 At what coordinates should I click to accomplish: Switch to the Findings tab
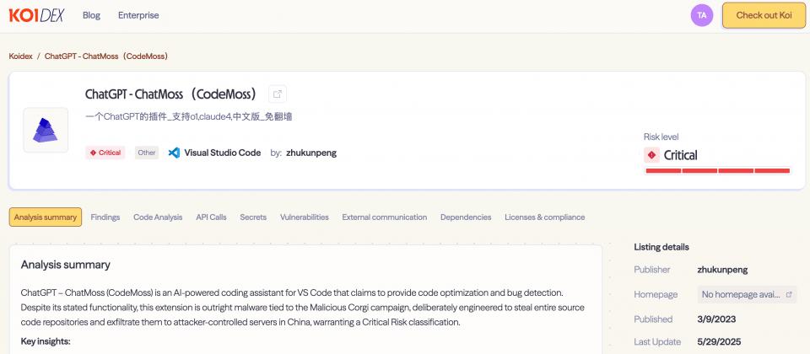(105, 217)
